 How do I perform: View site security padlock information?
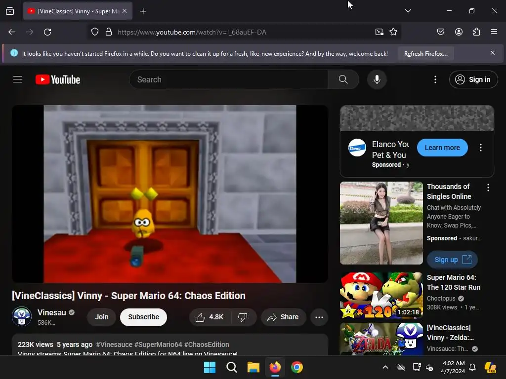[109, 32]
